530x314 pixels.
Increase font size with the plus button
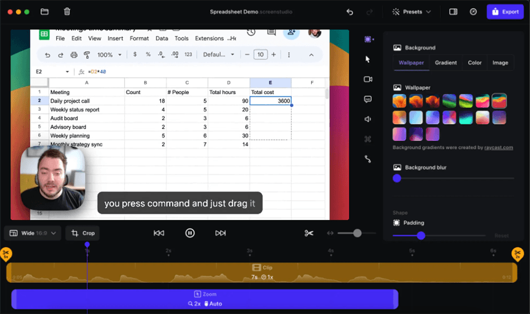tap(274, 54)
